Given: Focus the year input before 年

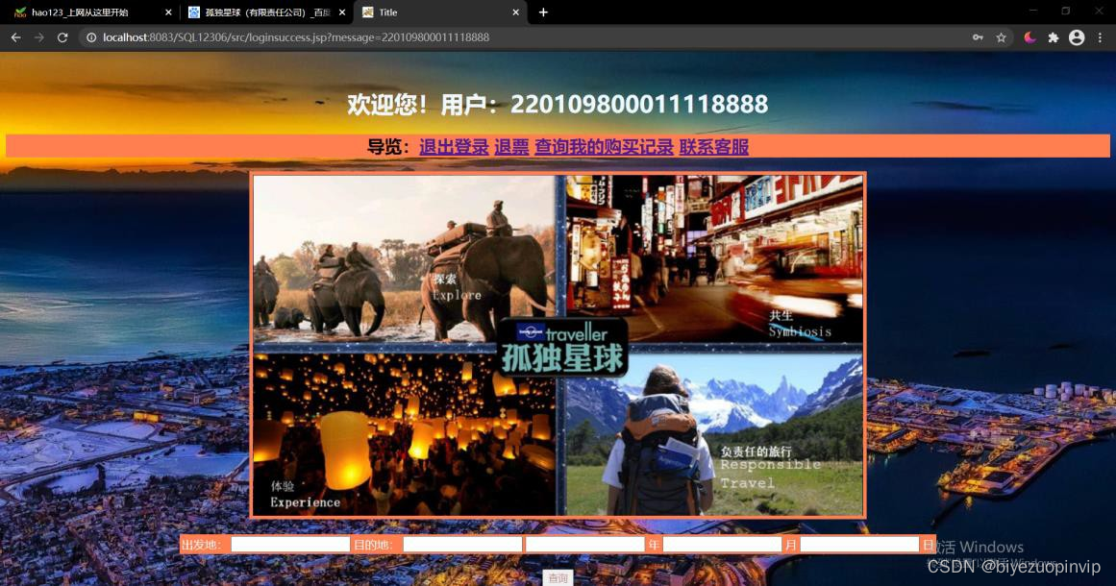Looking at the screenshot, I should (x=585, y=545).
